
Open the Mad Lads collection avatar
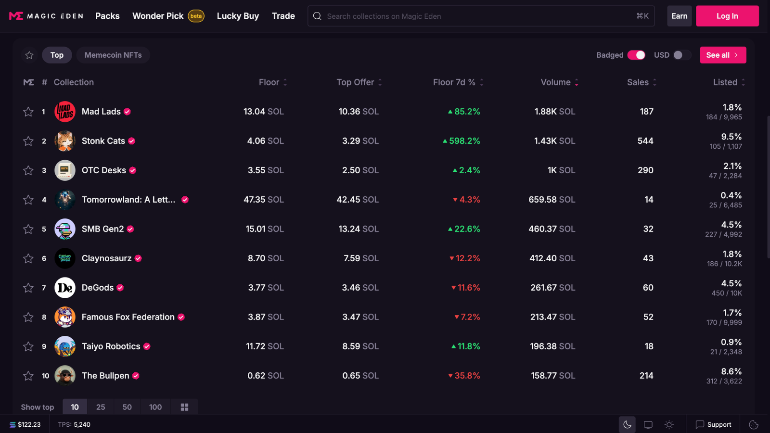(x=65, y=112)
